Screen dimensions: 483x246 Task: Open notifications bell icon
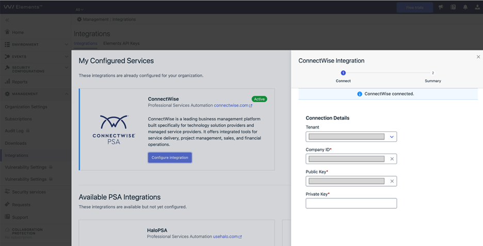[465, 7]
